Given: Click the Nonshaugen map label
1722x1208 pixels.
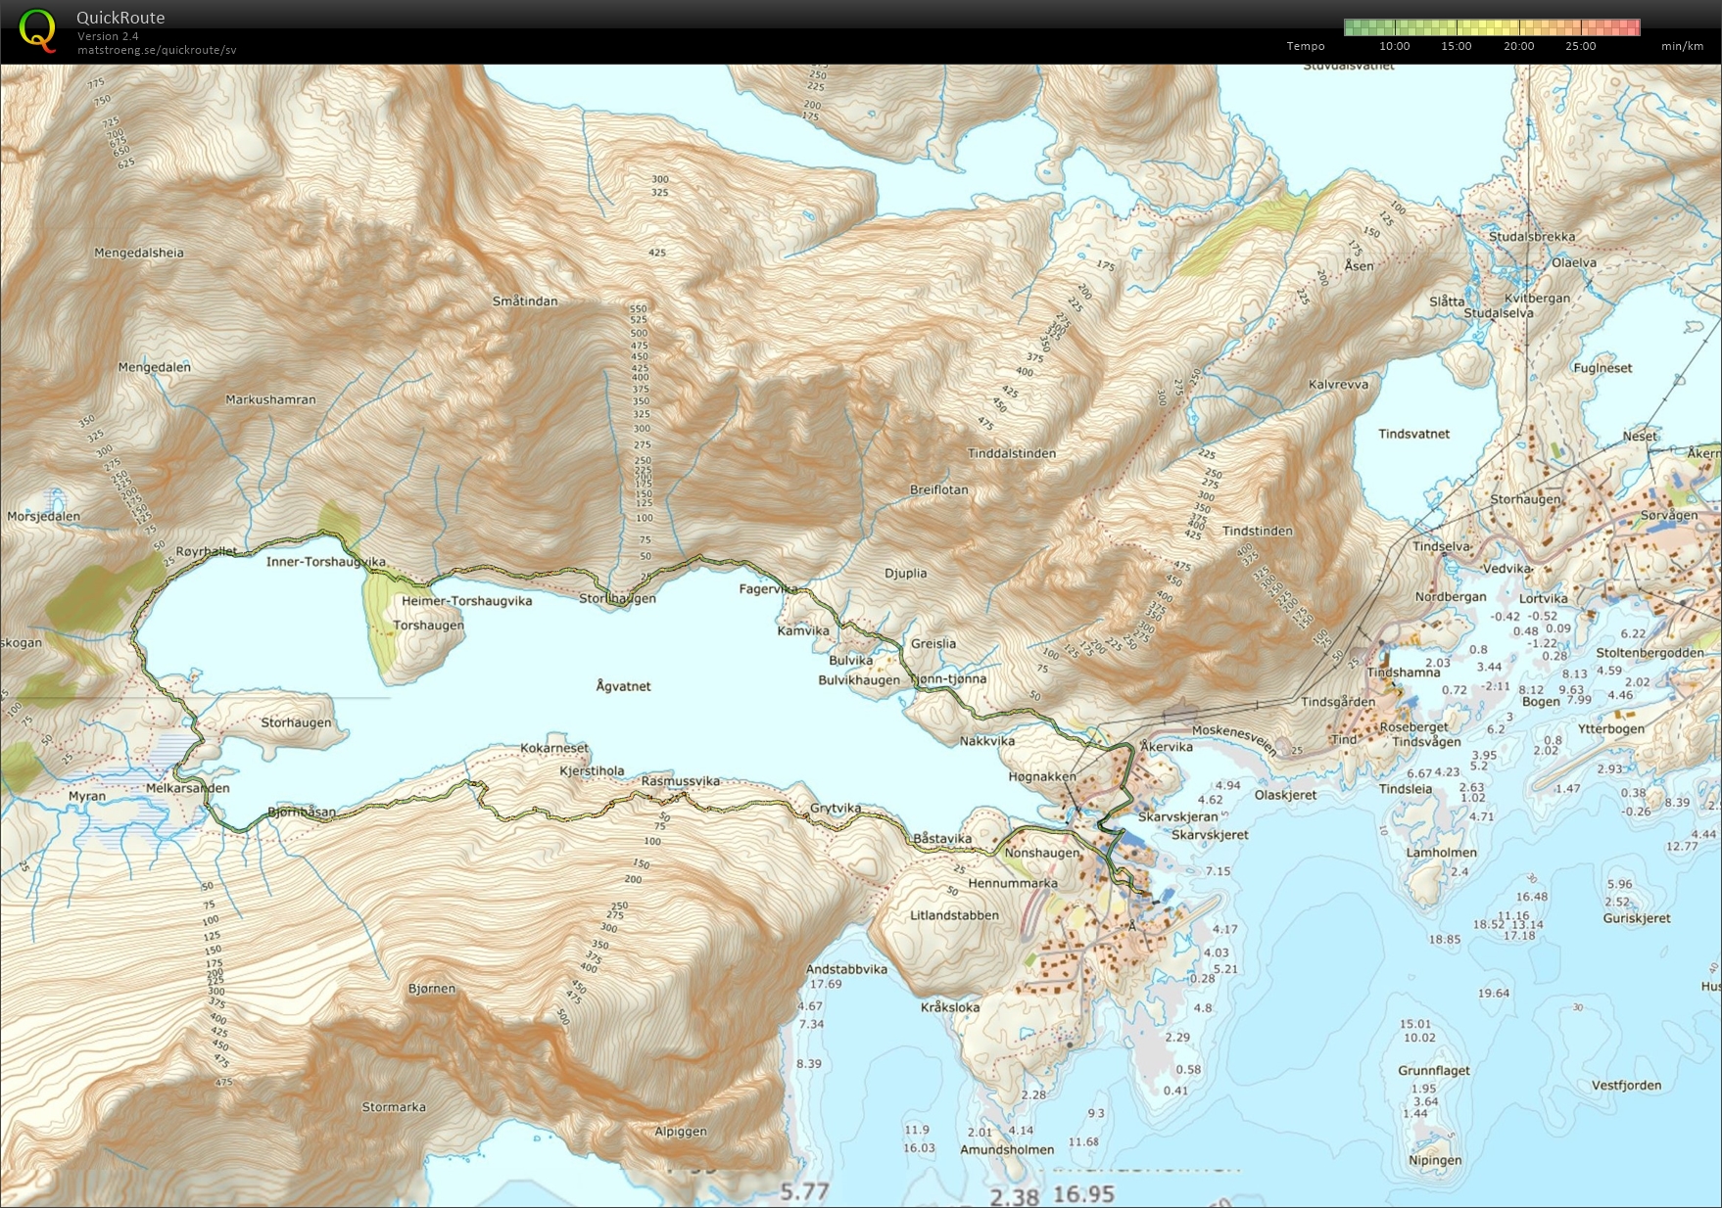Looking at the screenshot, I should [1042, 853].
